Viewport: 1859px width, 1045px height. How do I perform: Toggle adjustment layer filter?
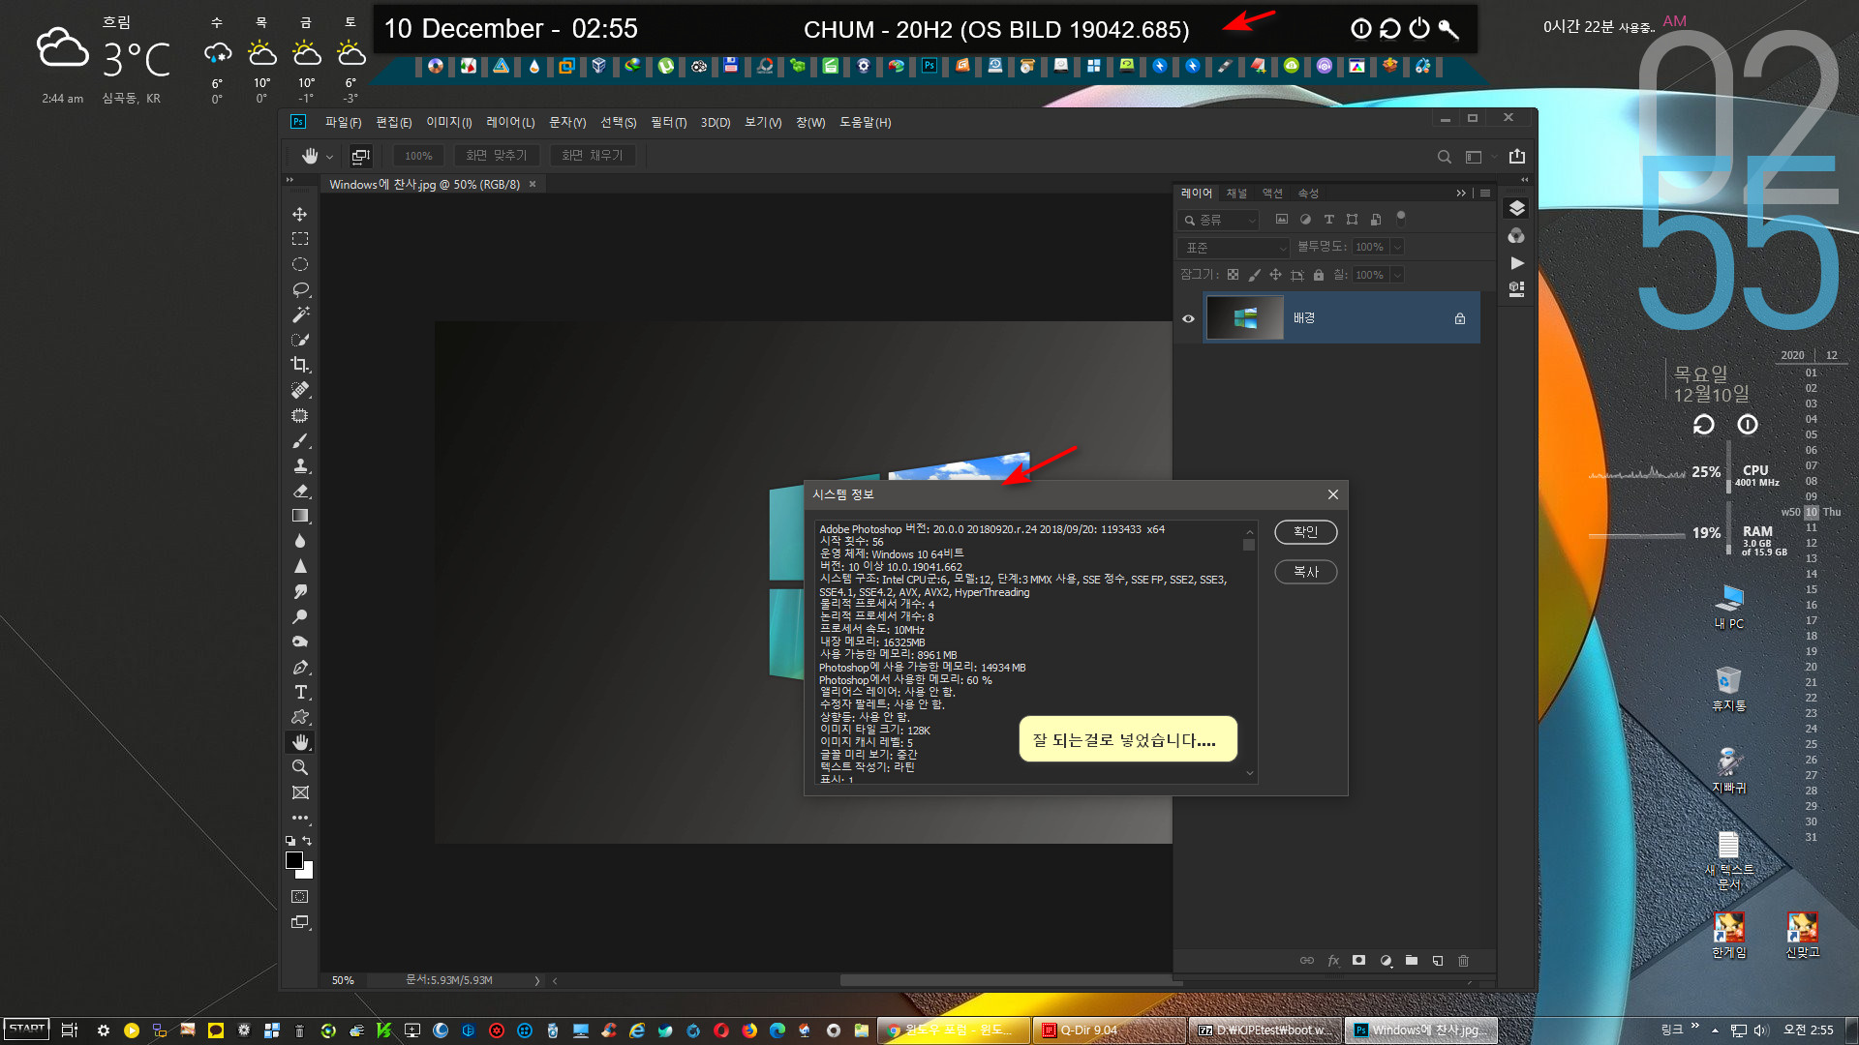(1305, 220)
